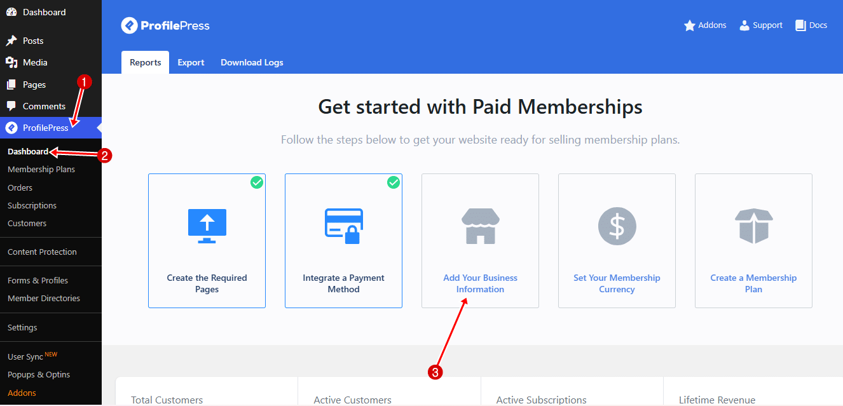
Task: Open Addons via star icon
Action: (x=690, y=25)
